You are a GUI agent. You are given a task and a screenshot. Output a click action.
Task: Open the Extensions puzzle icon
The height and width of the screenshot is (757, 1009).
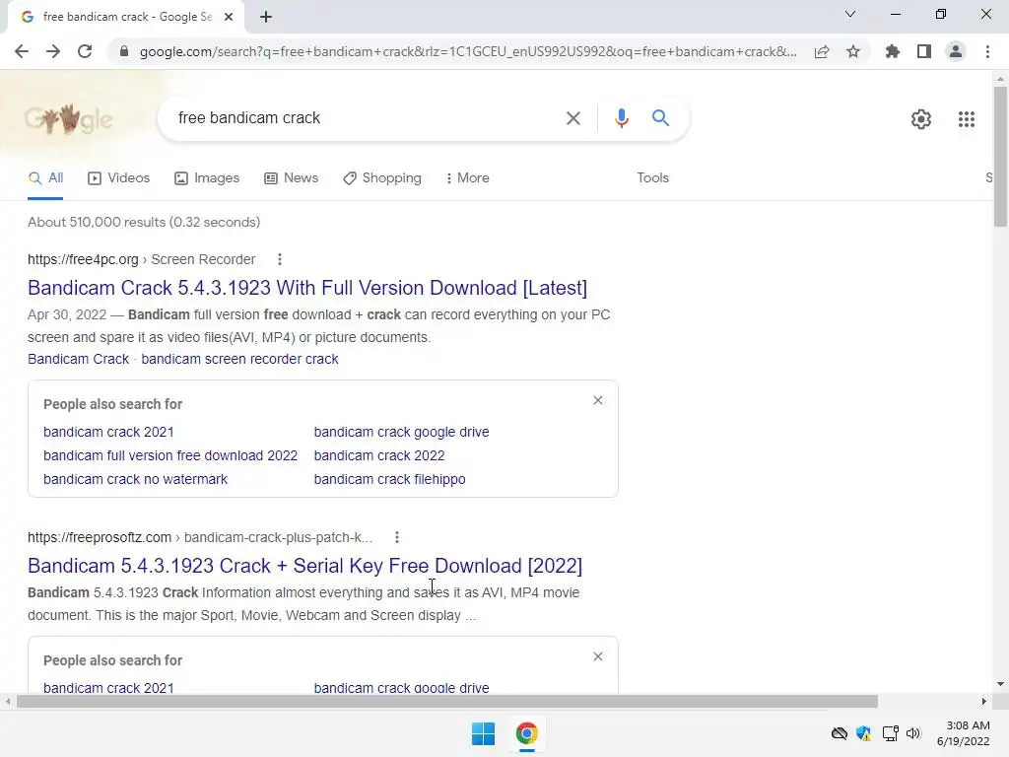click(893, 51)
